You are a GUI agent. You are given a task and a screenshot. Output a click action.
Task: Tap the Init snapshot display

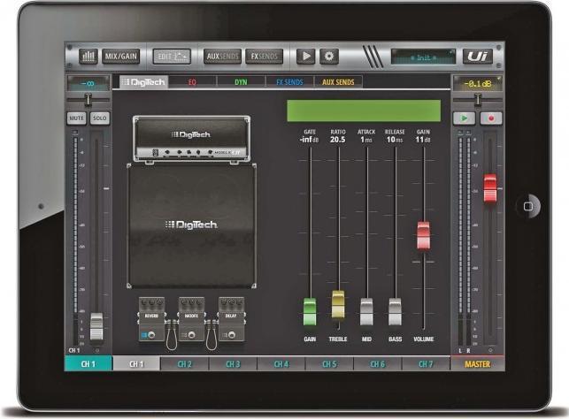[423, 57]
